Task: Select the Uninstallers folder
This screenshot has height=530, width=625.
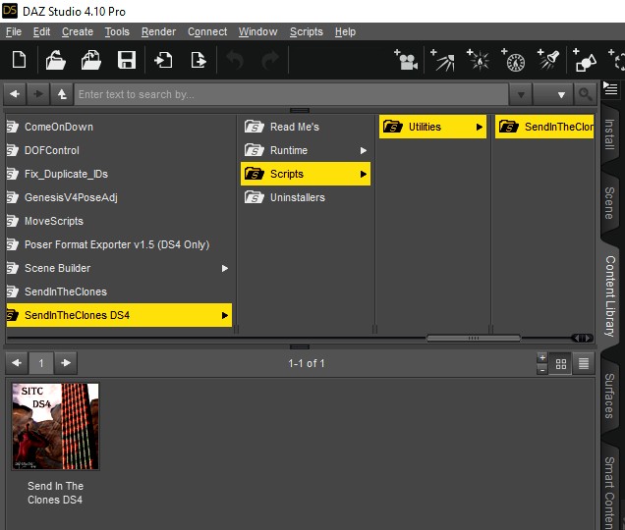Action: 306,197
